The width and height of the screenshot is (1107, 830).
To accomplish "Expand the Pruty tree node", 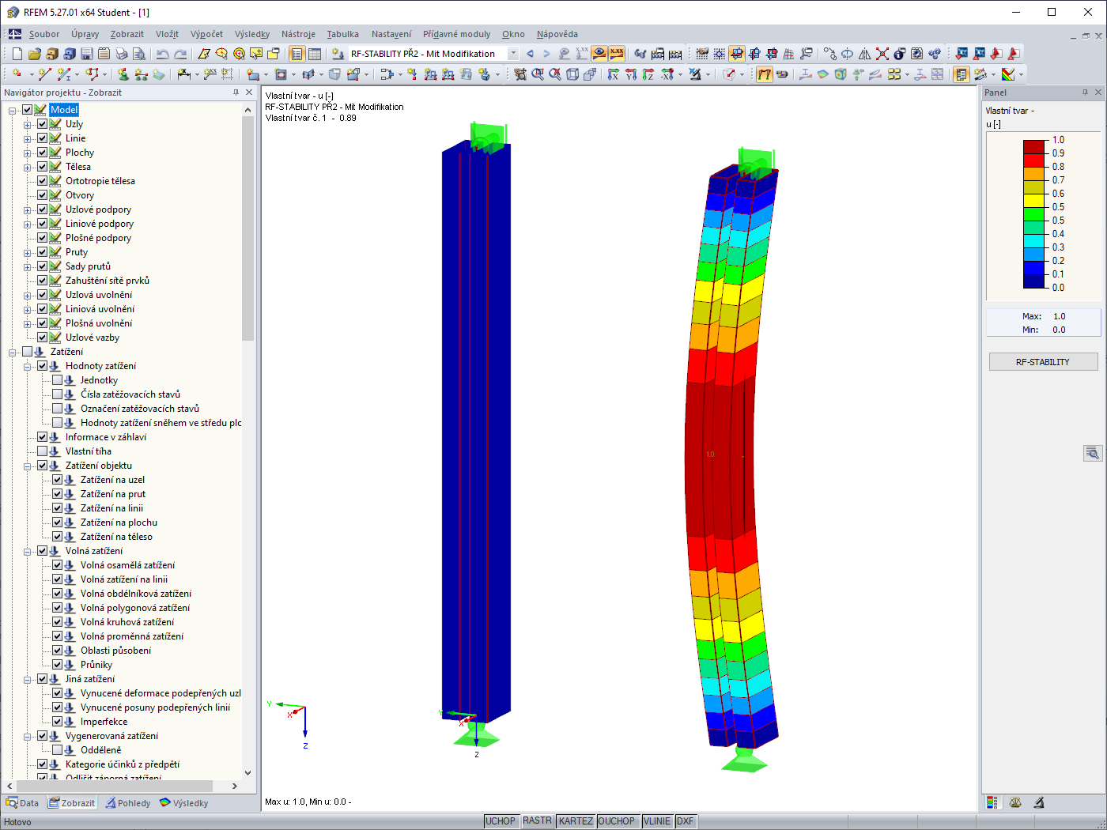I will point(28,252).
